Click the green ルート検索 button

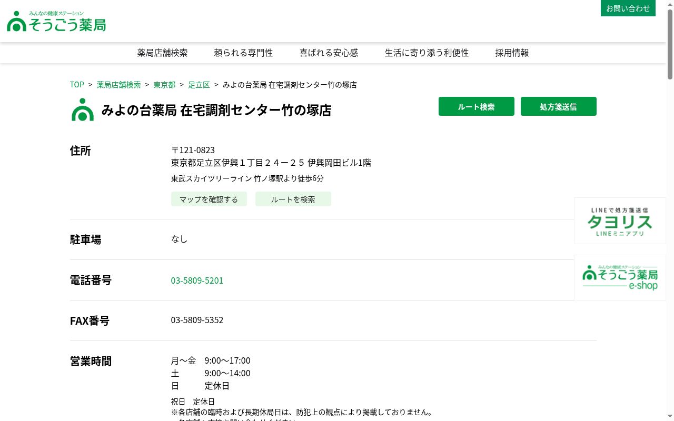(x=477, y=106)
